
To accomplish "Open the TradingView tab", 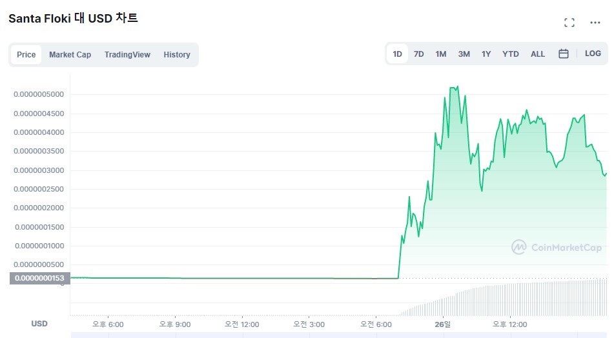I will [x=127, y=55].
